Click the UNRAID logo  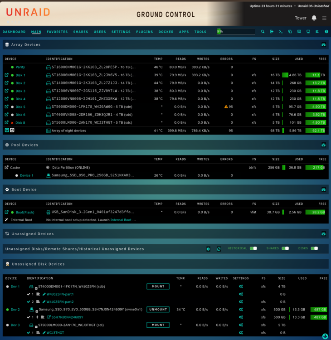tap(28, 12)
